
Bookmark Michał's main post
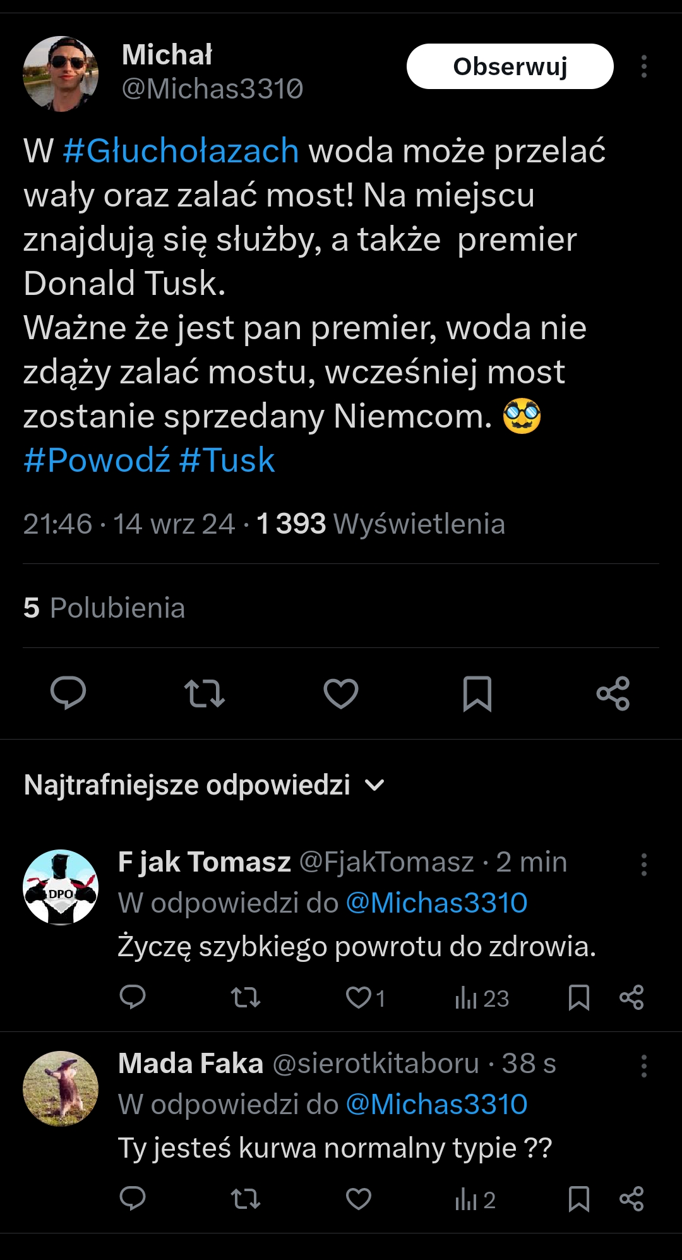coord(477,693)
